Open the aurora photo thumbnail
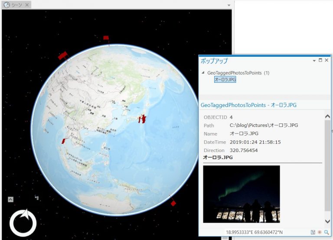Viewport: 333px width, 240px height. [242, 194]
